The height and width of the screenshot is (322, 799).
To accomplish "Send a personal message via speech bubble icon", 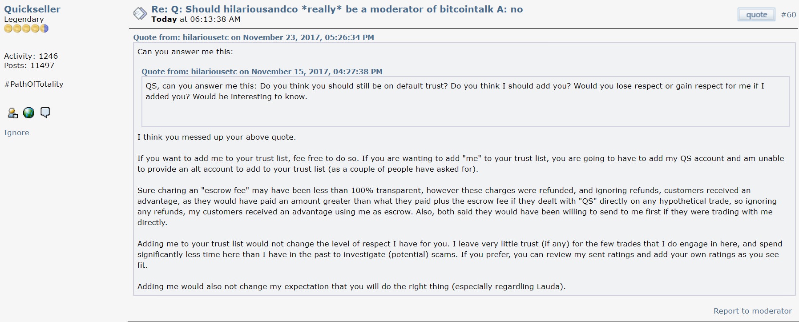I will [45, 113].
